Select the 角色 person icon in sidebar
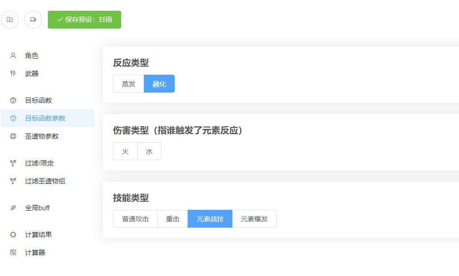This screenshot has height=276, width=459. (13, 55)
